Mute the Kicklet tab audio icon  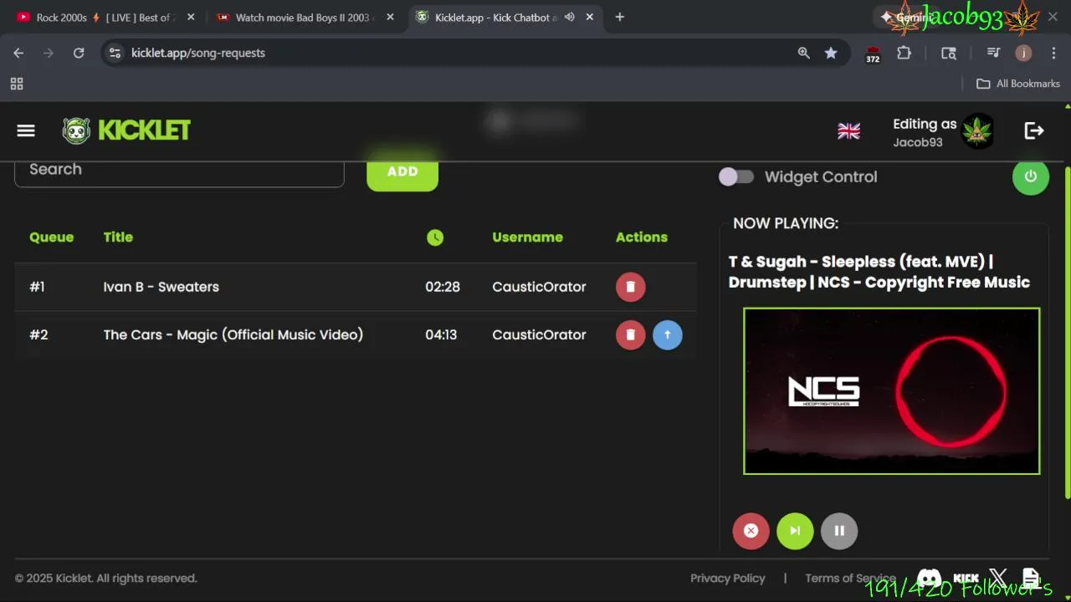coord(570,17)
